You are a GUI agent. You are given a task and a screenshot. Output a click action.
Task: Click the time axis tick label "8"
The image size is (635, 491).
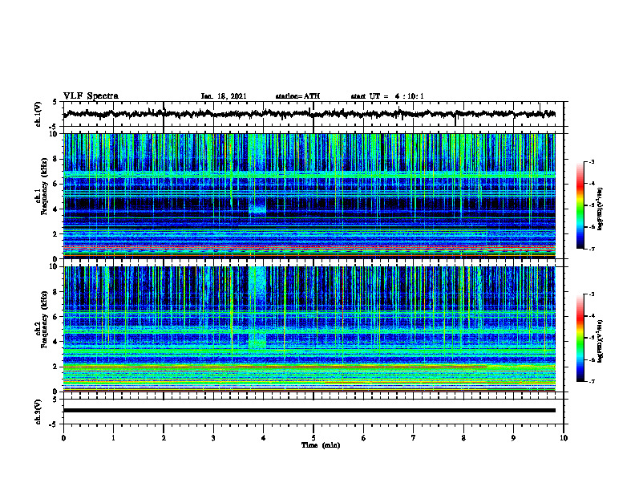[463, 438]
